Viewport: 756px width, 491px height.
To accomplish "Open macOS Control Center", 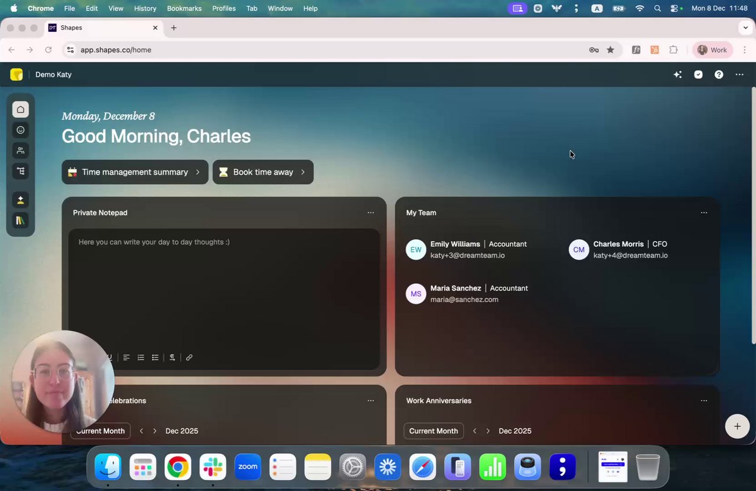I will pos(674,8).
